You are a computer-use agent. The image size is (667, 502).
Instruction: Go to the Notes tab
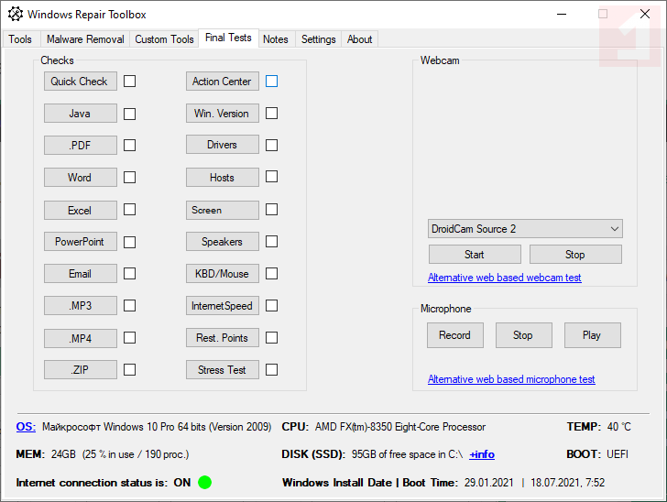(x=276, y=39)
